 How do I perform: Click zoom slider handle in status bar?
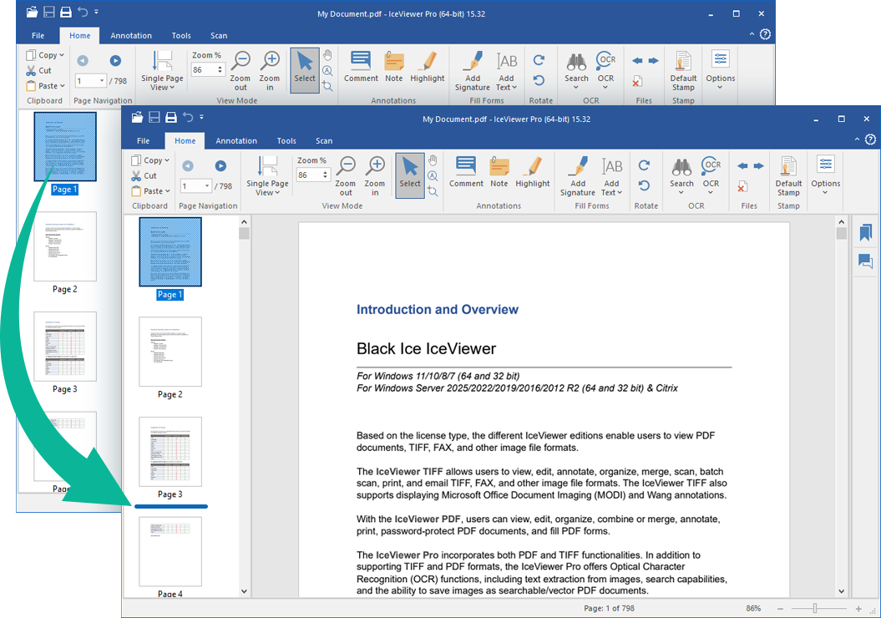[814, 609]
